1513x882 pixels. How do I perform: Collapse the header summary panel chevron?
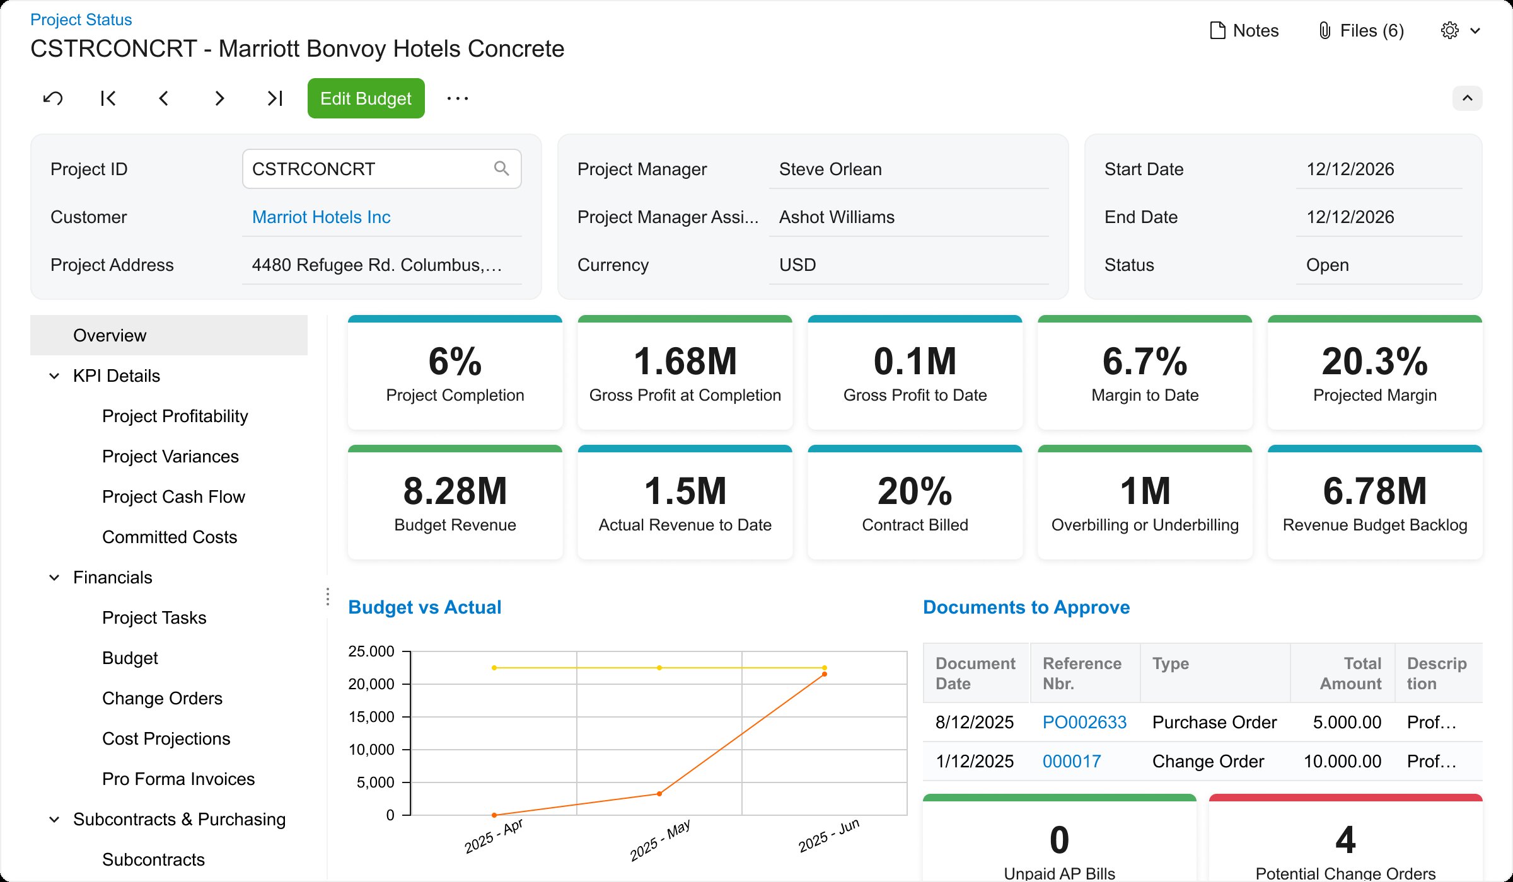tap(1467, 98)
